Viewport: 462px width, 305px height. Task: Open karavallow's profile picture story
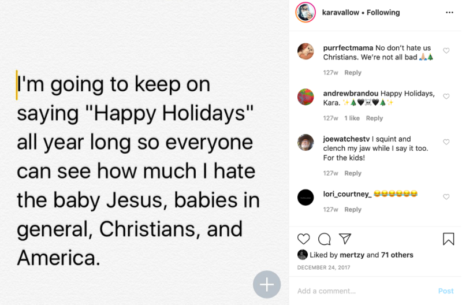(x=305, y=12)
